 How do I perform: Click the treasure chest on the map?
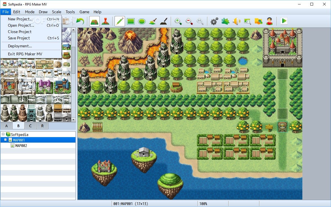(97, 127)
